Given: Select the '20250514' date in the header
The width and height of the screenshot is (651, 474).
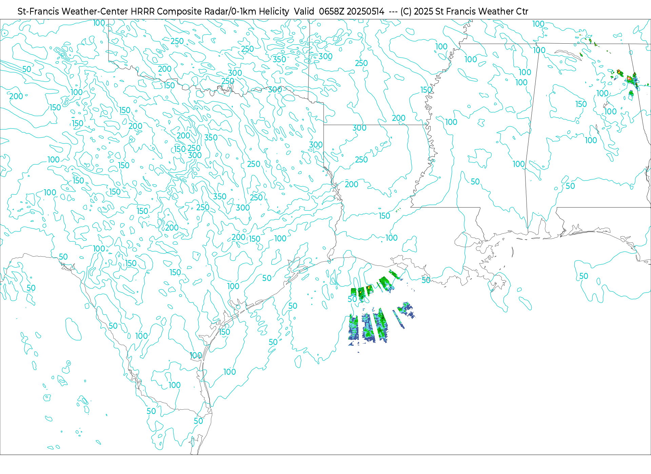Looking at the screenshot, I should click(x=366, y=12).
